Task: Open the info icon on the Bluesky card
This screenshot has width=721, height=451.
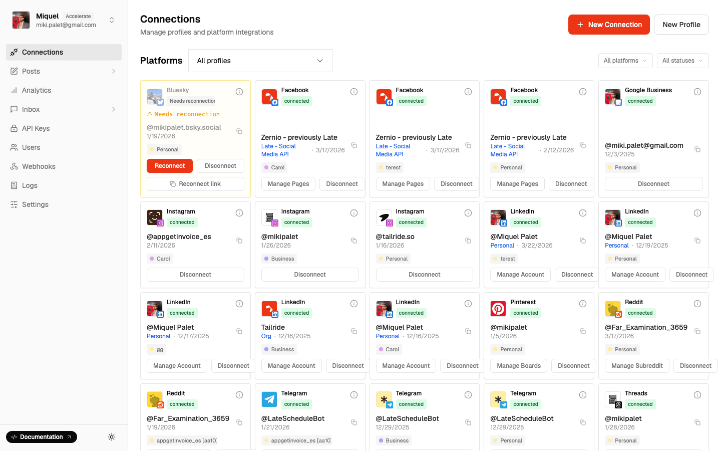Action: pos(239,92)
